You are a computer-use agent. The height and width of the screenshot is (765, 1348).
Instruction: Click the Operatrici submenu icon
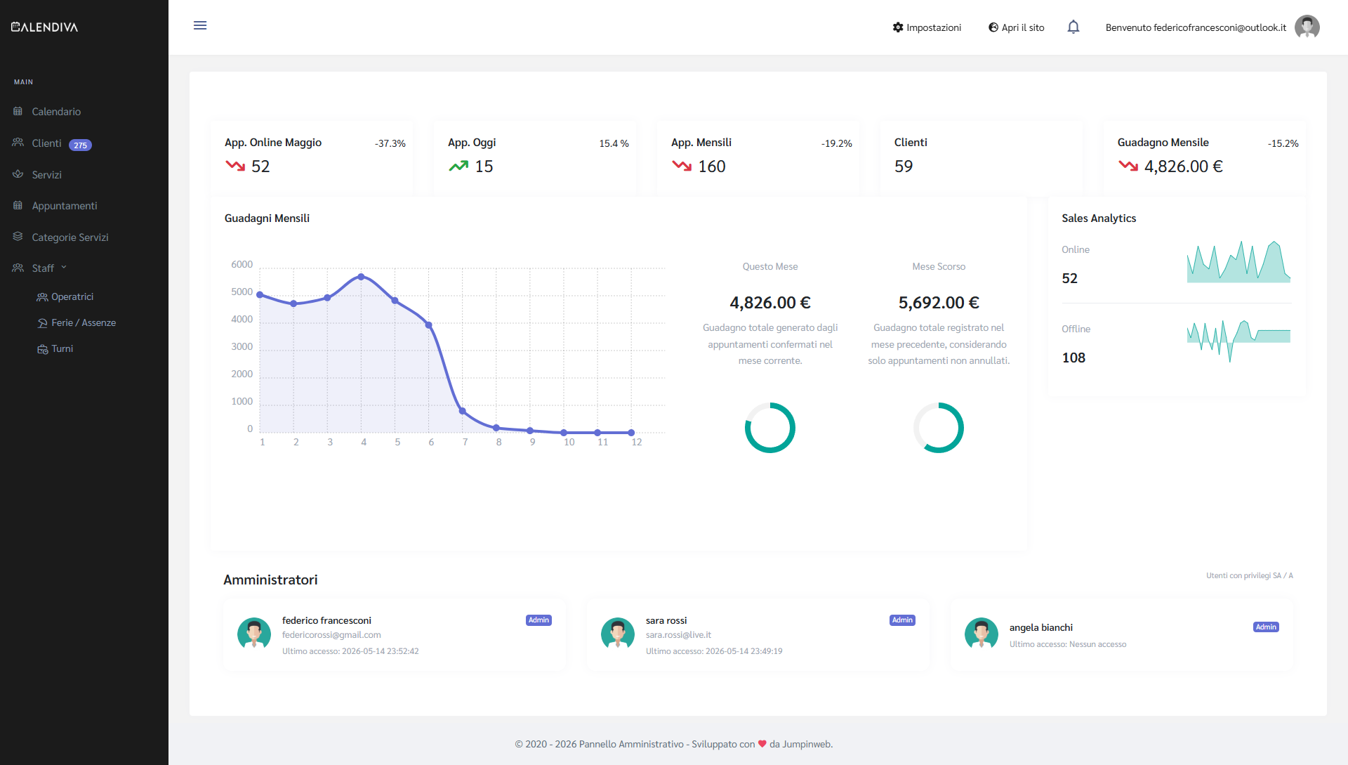[x=42, y=297]
